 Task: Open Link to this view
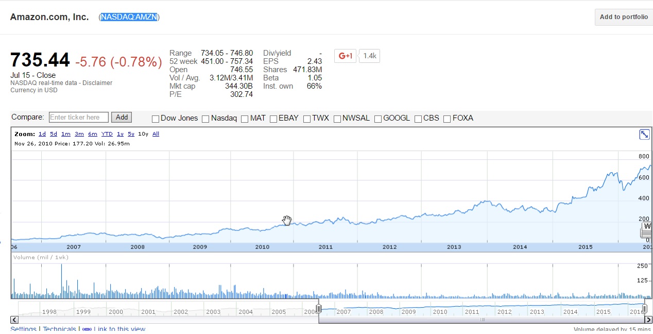coord(119,329)
